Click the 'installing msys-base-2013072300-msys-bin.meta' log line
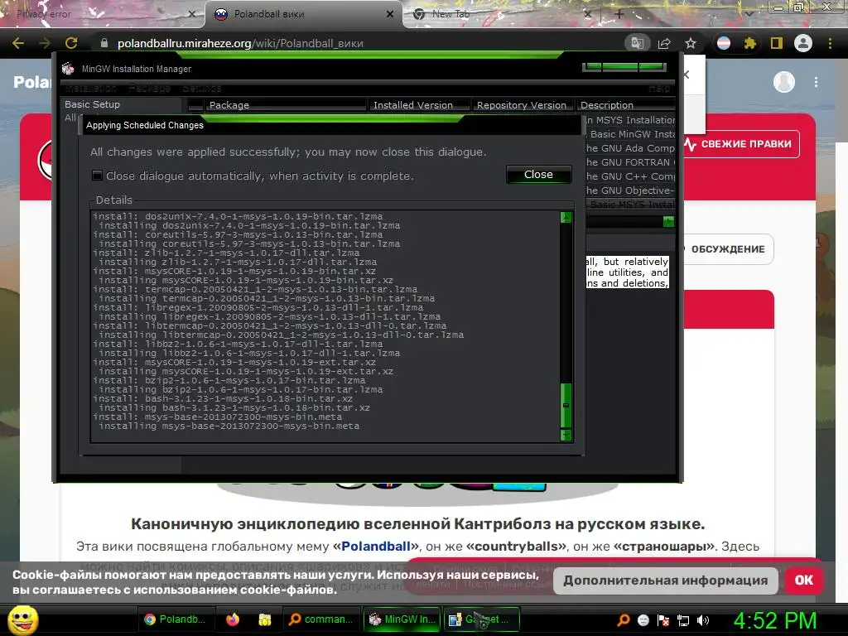The width and height of the screenshot is (848, 636). (x=229, y=426)
